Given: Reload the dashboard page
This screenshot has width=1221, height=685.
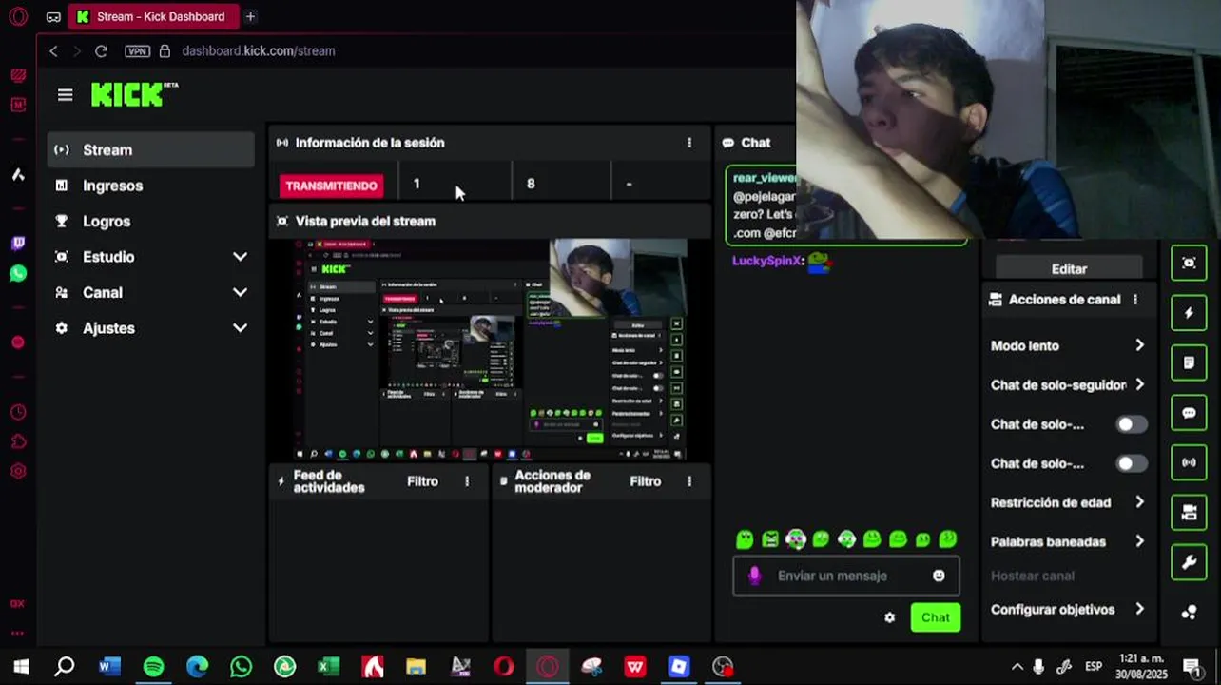Looking at the screenshot, I should coord(102,50).
